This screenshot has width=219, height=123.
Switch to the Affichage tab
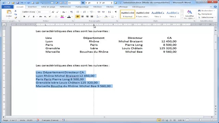point(123,7)
